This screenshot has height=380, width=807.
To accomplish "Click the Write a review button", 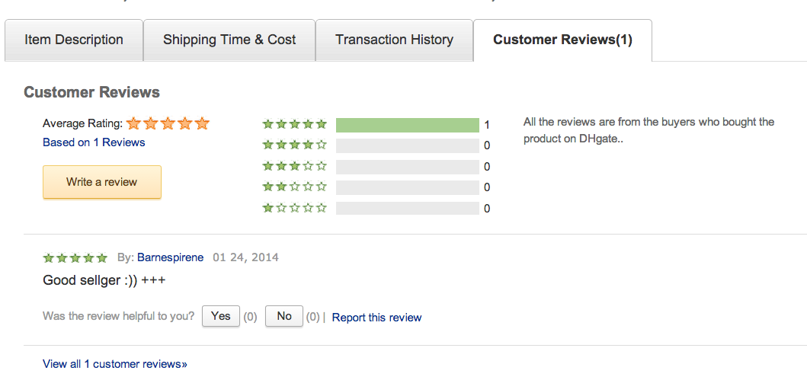I will point(102,182).
